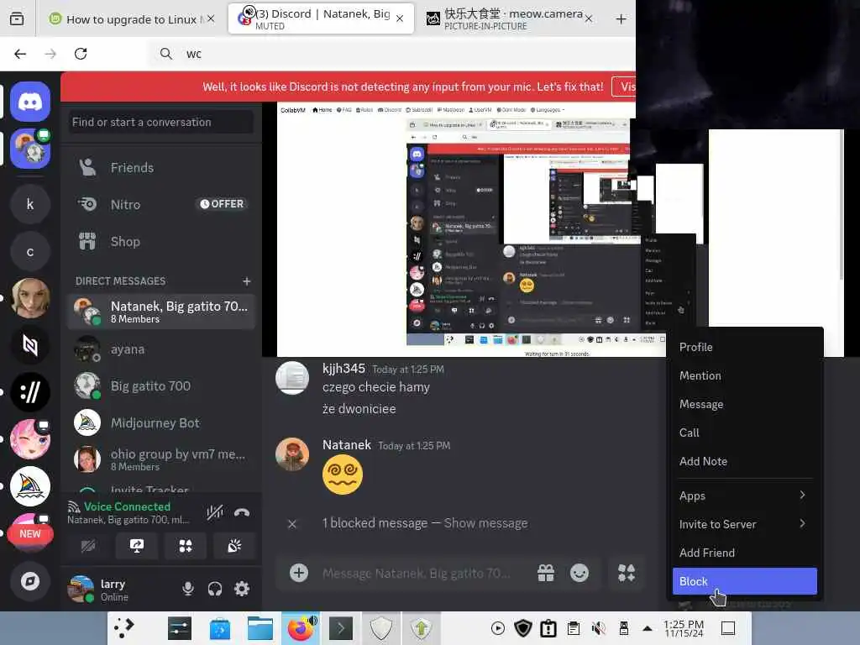Open the emoji picker
The image size is (860, 645).
click(579, 573)
